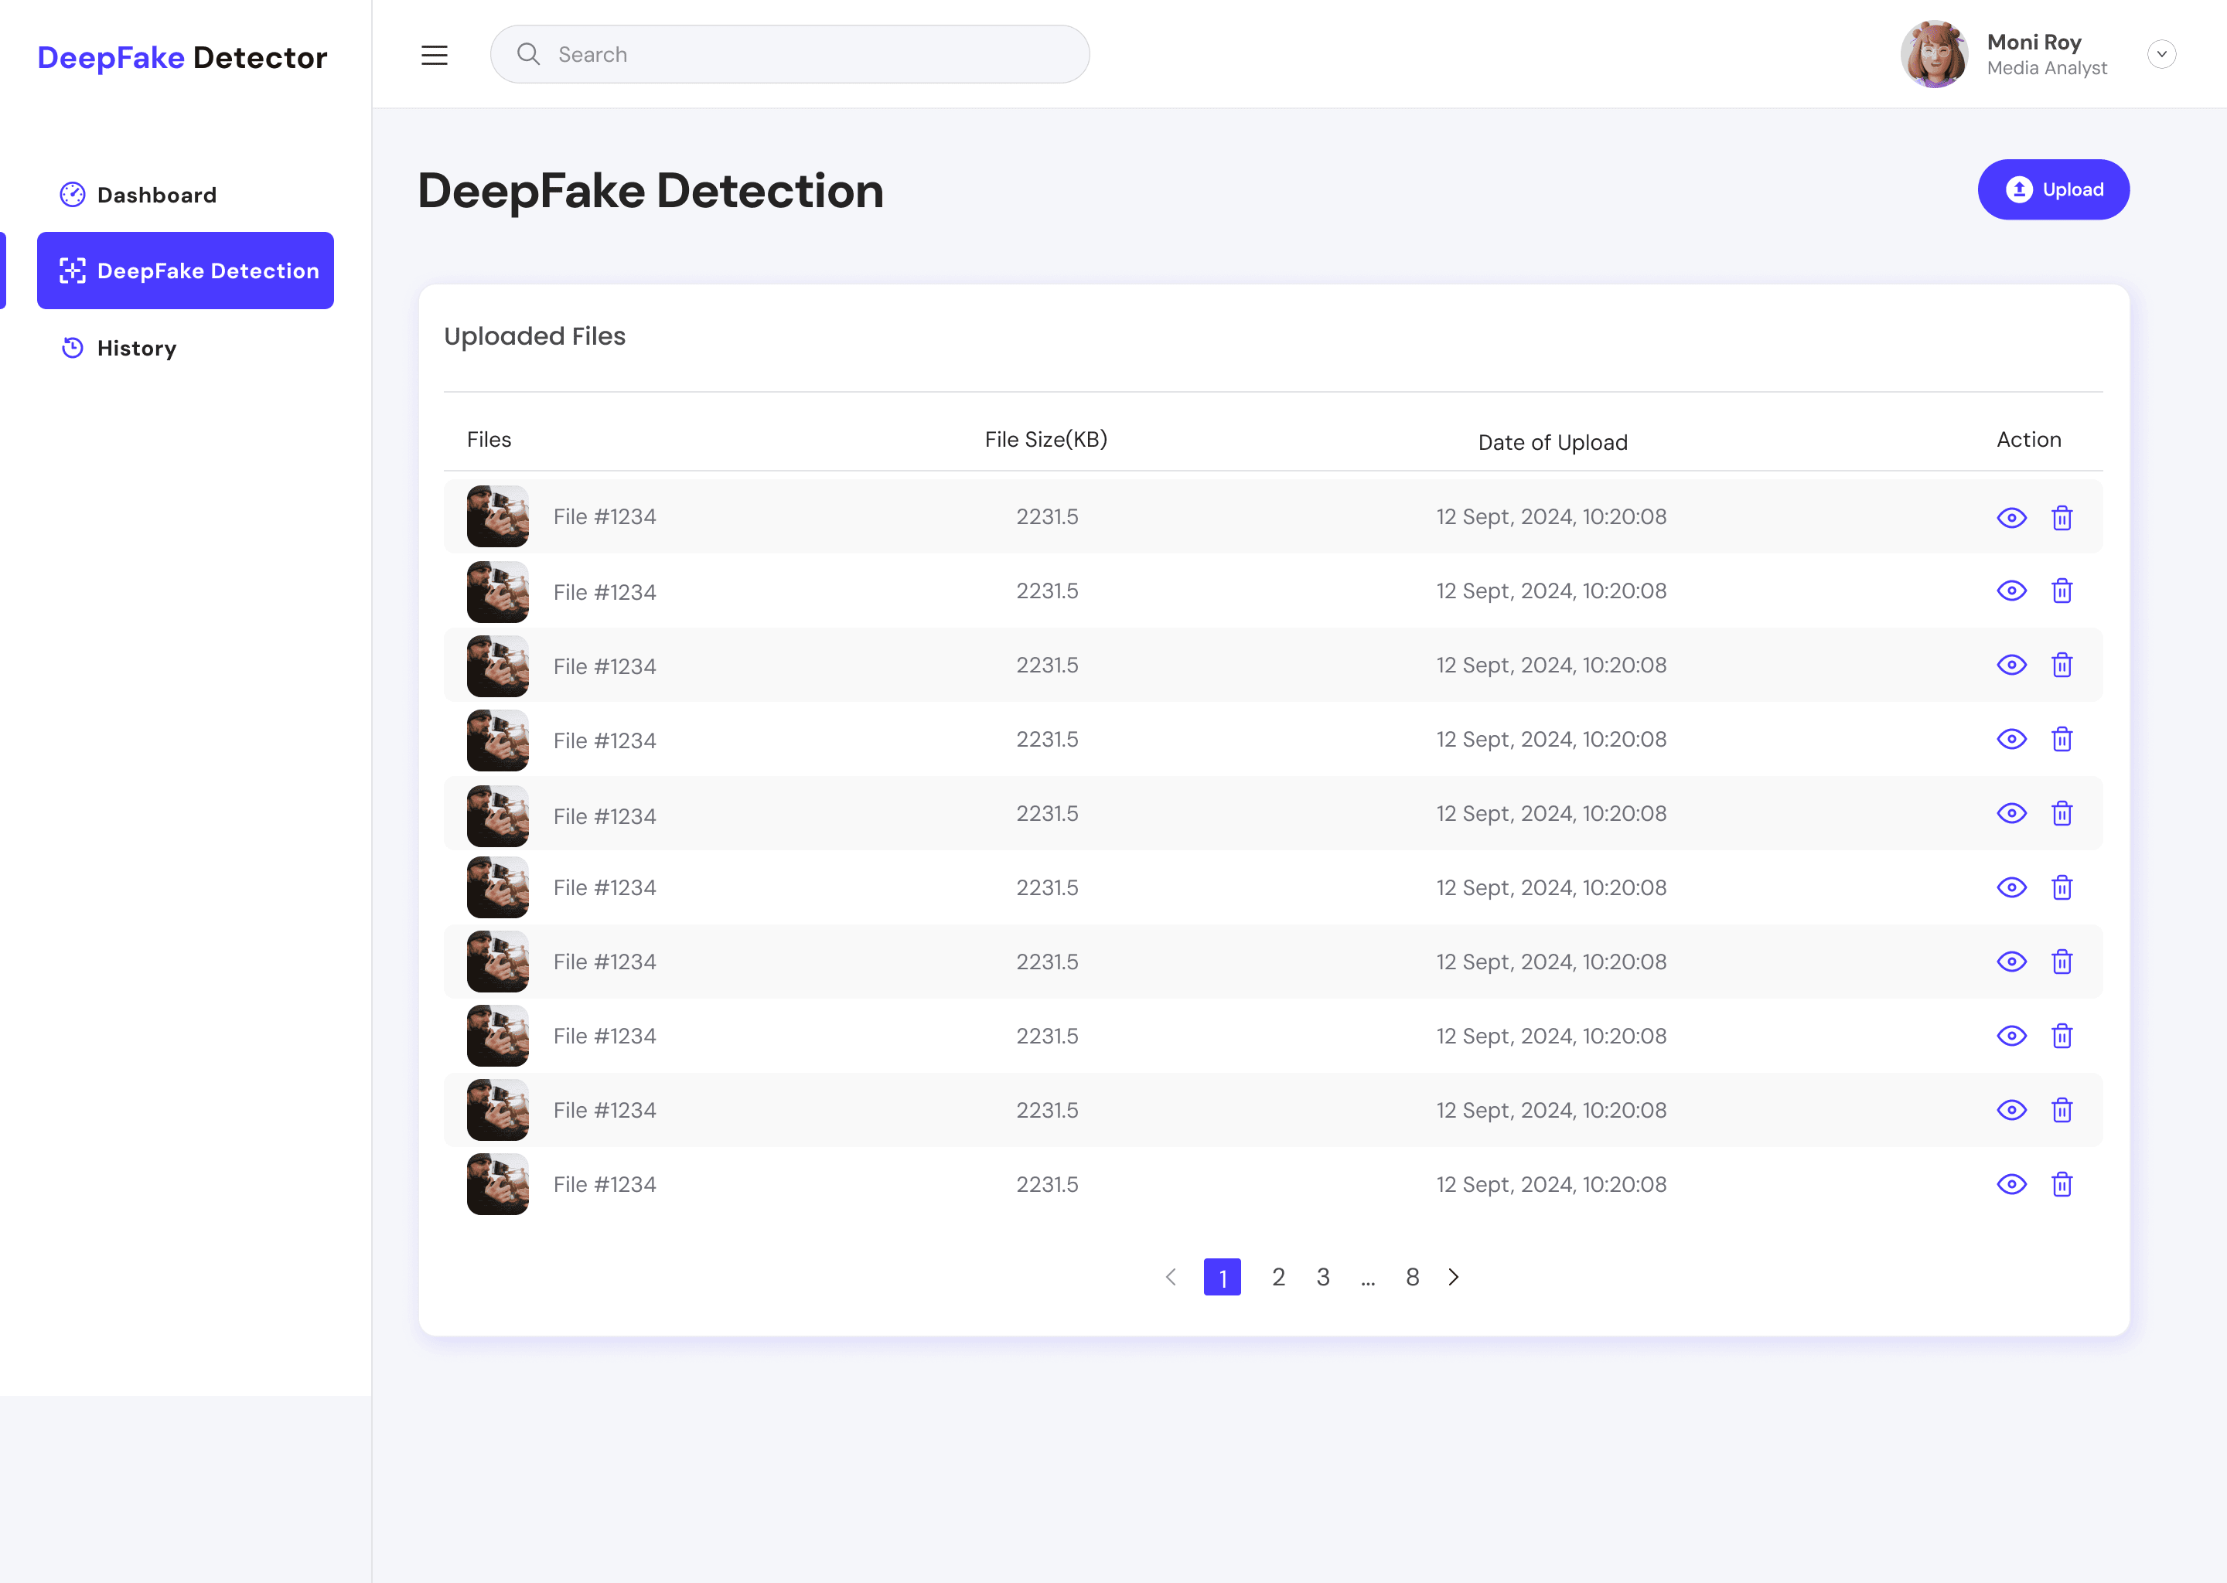This screenshot has width=2227, height=1583.
Task: Preview the third File #1234 using eye icon
Action: coord(2011,665)
